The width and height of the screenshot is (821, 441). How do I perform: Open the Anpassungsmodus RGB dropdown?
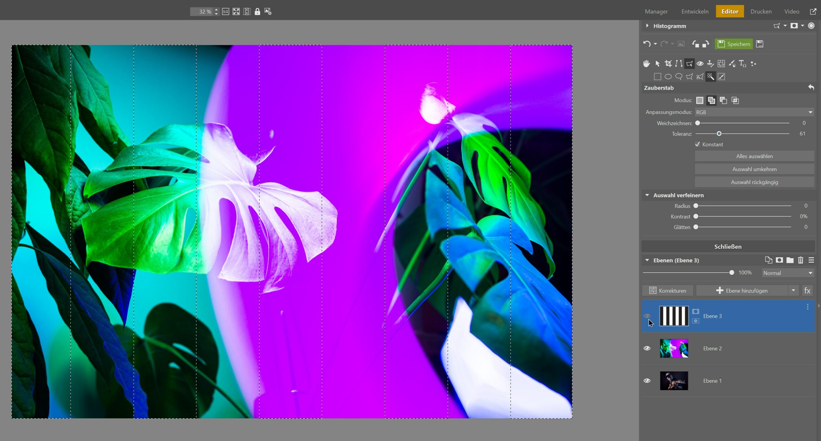(x=755, y=112)
